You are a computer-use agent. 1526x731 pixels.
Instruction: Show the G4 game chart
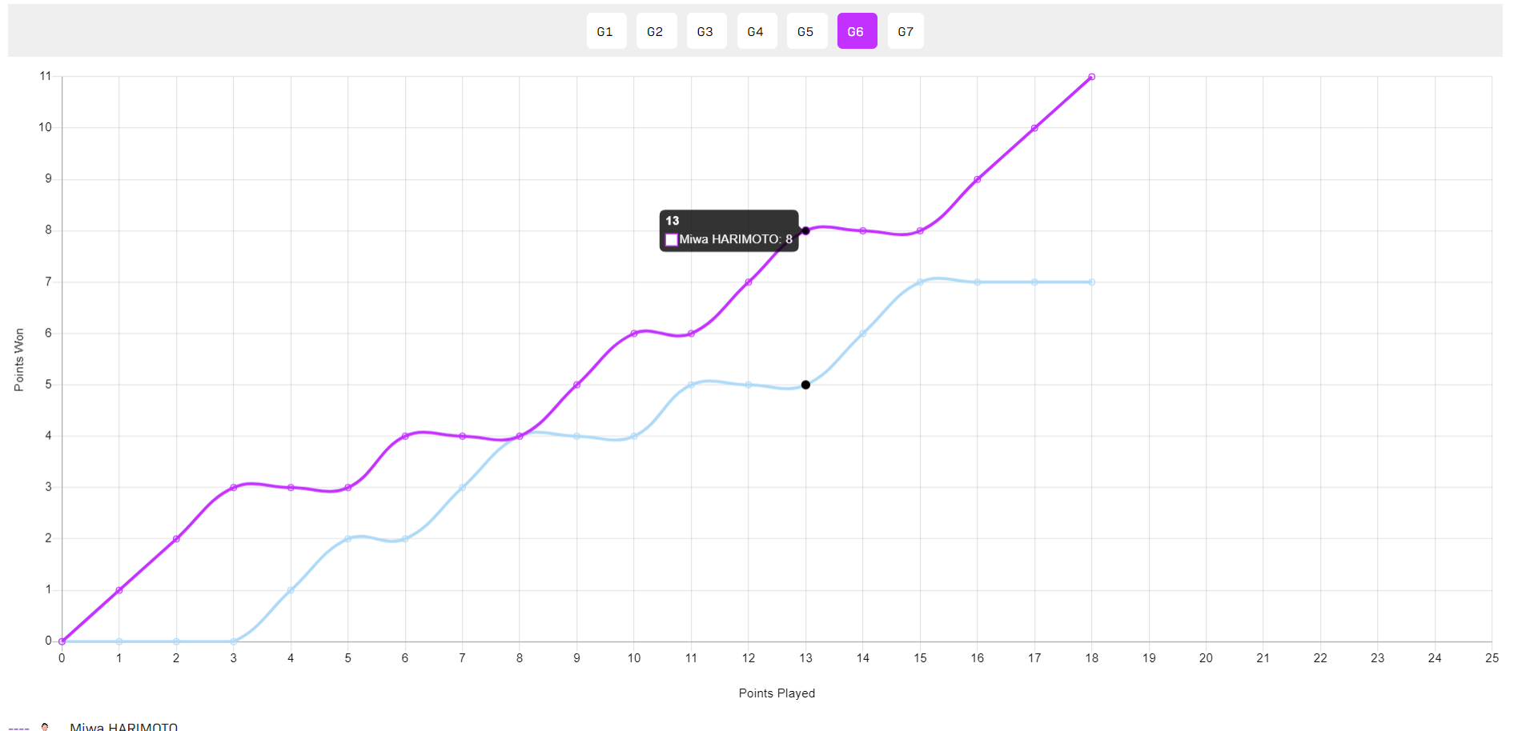(x=756, y=31)
